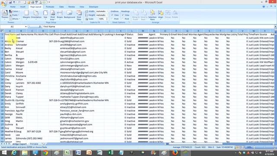The image size is (277, 156).
Task: Select the Hot status cell for Dany
Action: tap(132, 86)
